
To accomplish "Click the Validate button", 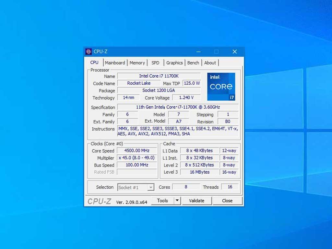I will (197, 200).
